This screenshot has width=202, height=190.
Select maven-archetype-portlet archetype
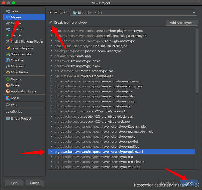(x=122, y=141)
